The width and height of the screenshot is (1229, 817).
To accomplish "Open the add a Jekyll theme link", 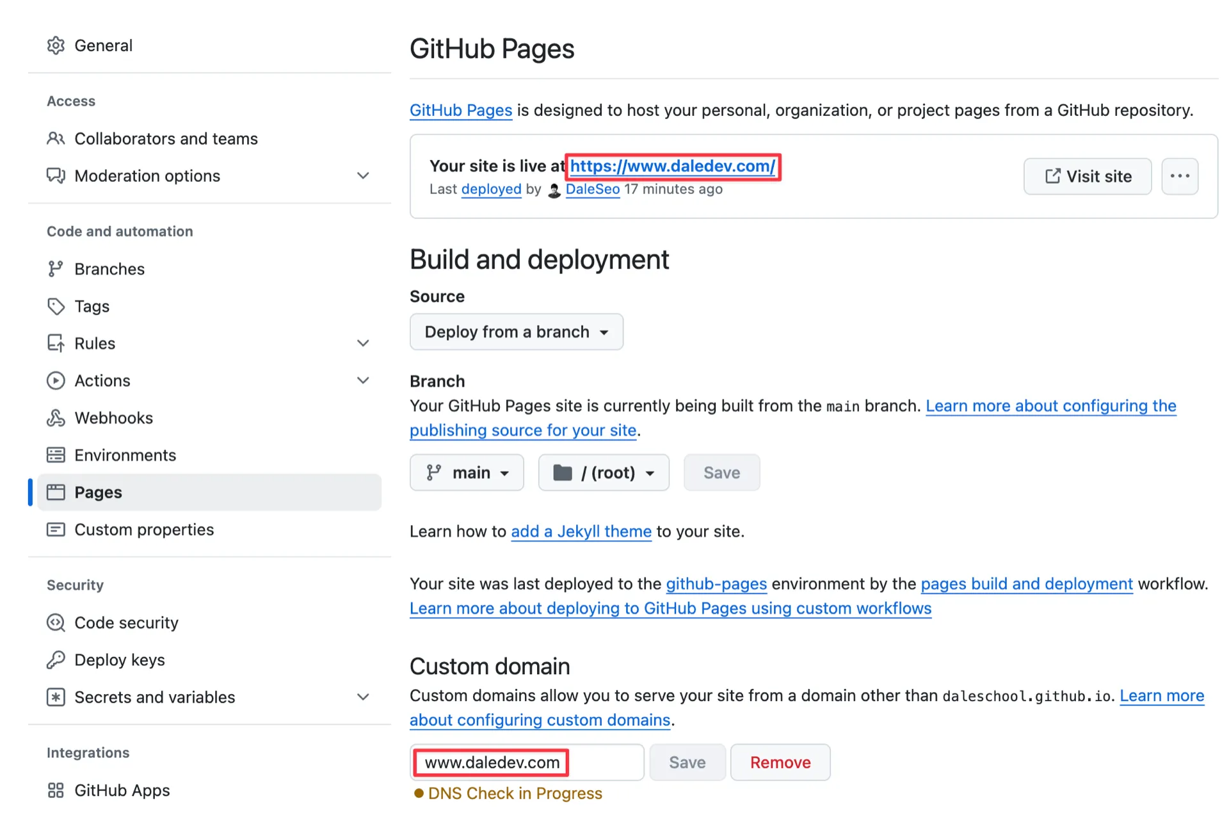I will pyautogui.click(x=581, y=531).
